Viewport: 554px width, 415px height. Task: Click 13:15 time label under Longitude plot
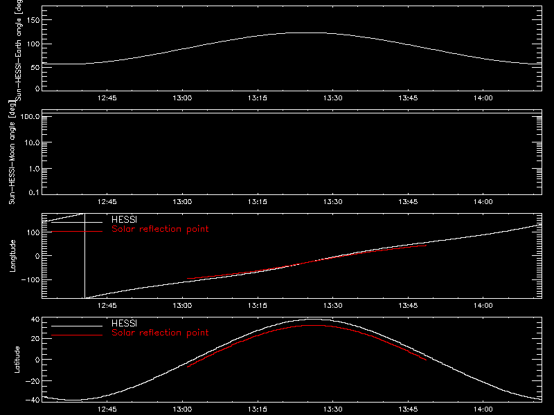point(258,305)
